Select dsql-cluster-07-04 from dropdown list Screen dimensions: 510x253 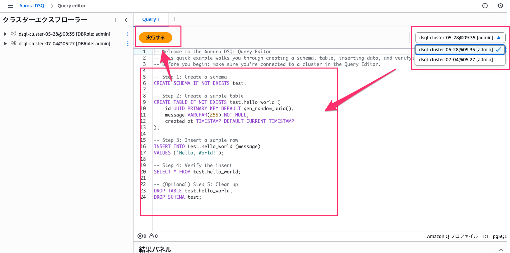pyautogui.click(x=456, y=60)
